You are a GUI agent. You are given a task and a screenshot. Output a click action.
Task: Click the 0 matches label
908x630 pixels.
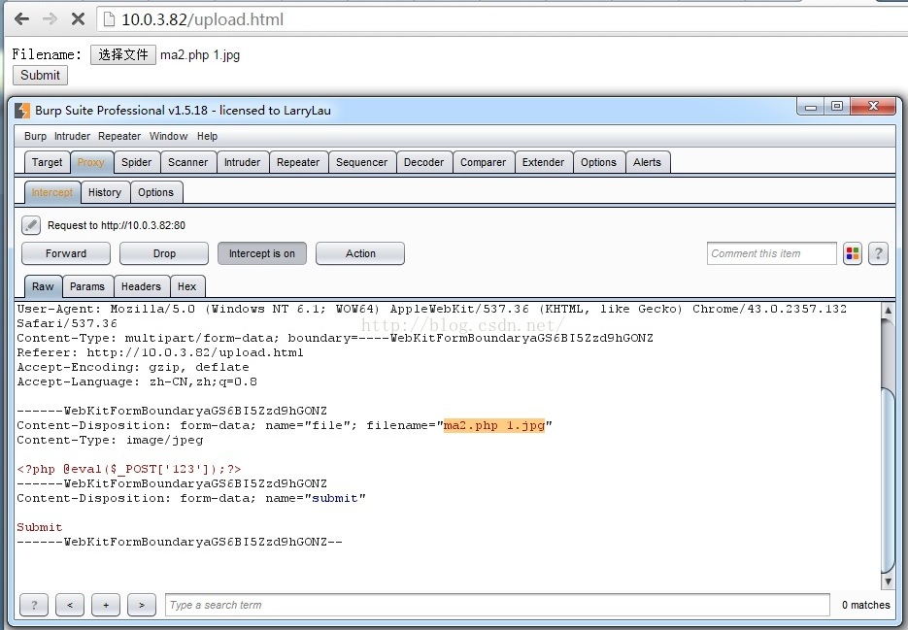click(865, 605)
